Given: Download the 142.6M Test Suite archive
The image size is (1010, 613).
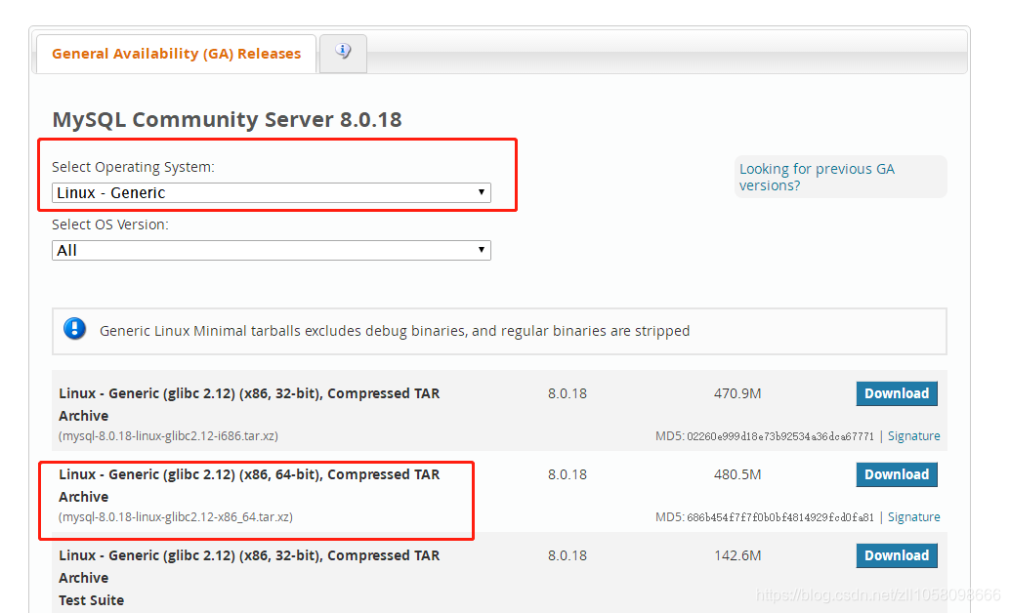Looking at the screenshot, I should [x=897, y=555].
